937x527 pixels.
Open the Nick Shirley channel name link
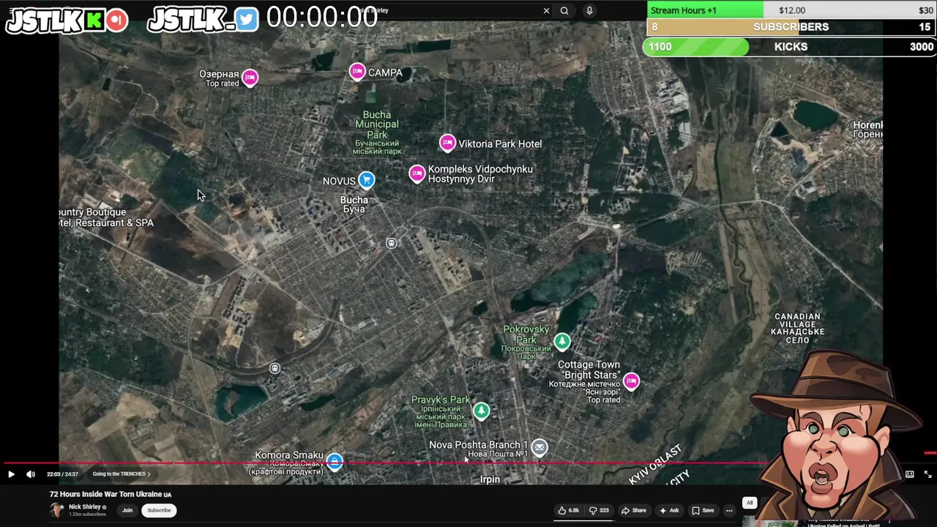pos(85,507)
